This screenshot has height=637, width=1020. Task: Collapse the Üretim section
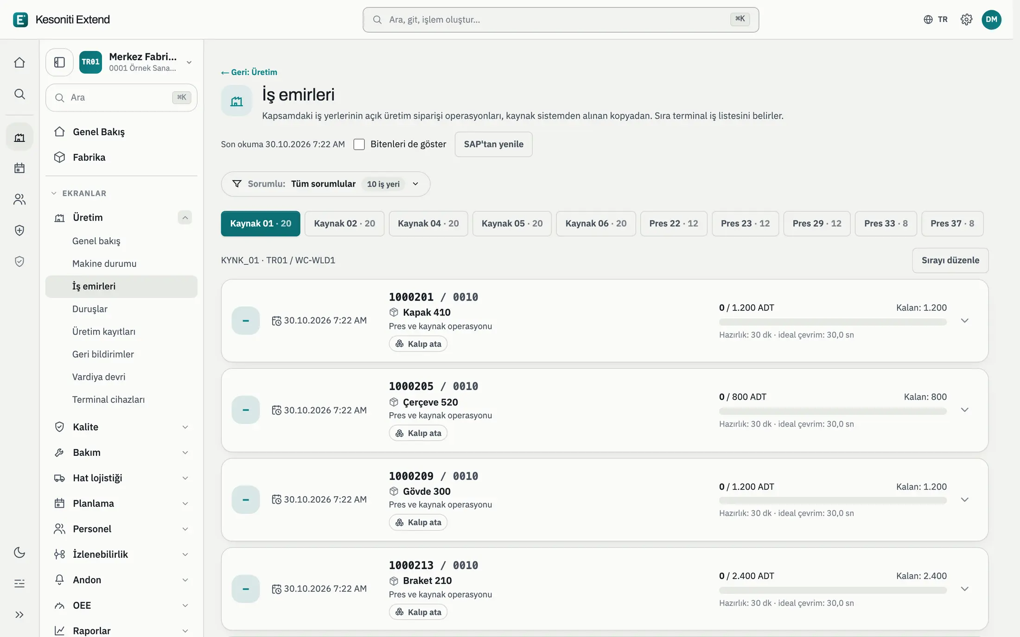tap(185, 217)
